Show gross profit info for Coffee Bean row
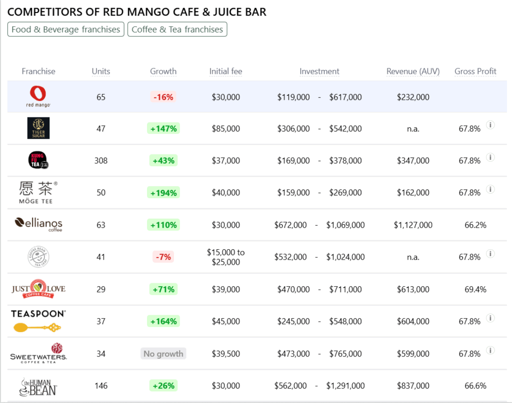Viewport: 512px width, 403px height. point(490,253)
